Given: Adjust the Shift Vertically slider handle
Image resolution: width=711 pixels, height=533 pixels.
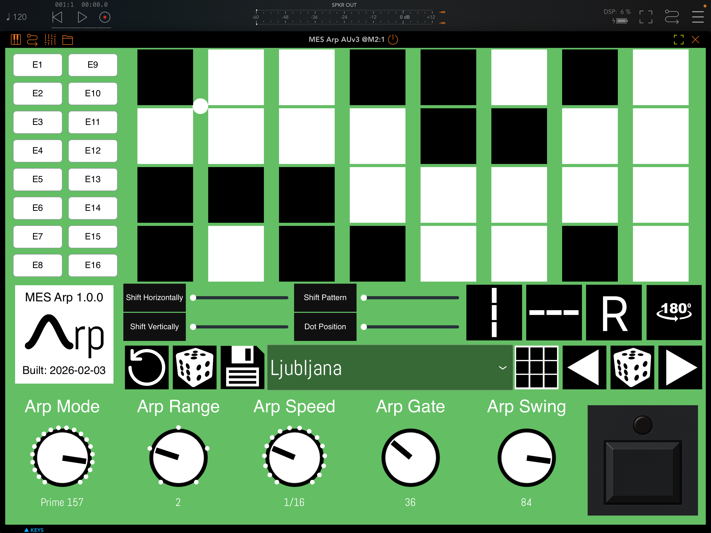Looking at the screenshot, I should pyautogui.click(x=193, y=327).
